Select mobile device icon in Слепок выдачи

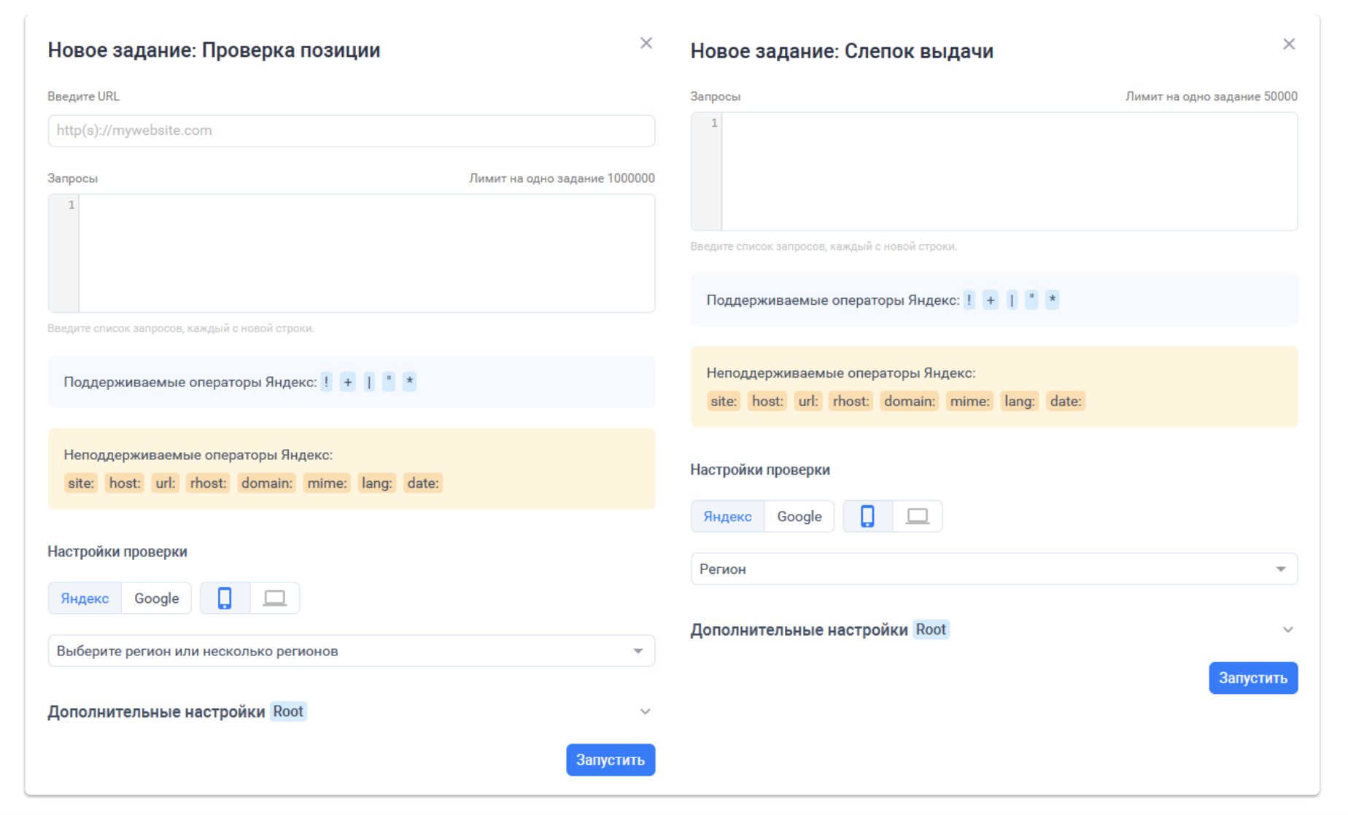867,516
